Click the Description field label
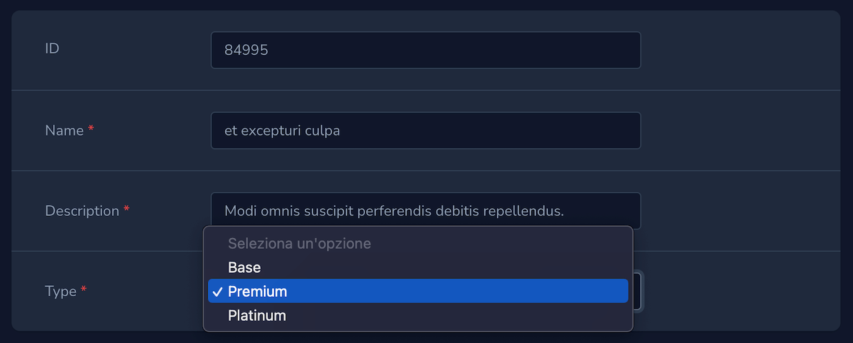 pos(82,210)
